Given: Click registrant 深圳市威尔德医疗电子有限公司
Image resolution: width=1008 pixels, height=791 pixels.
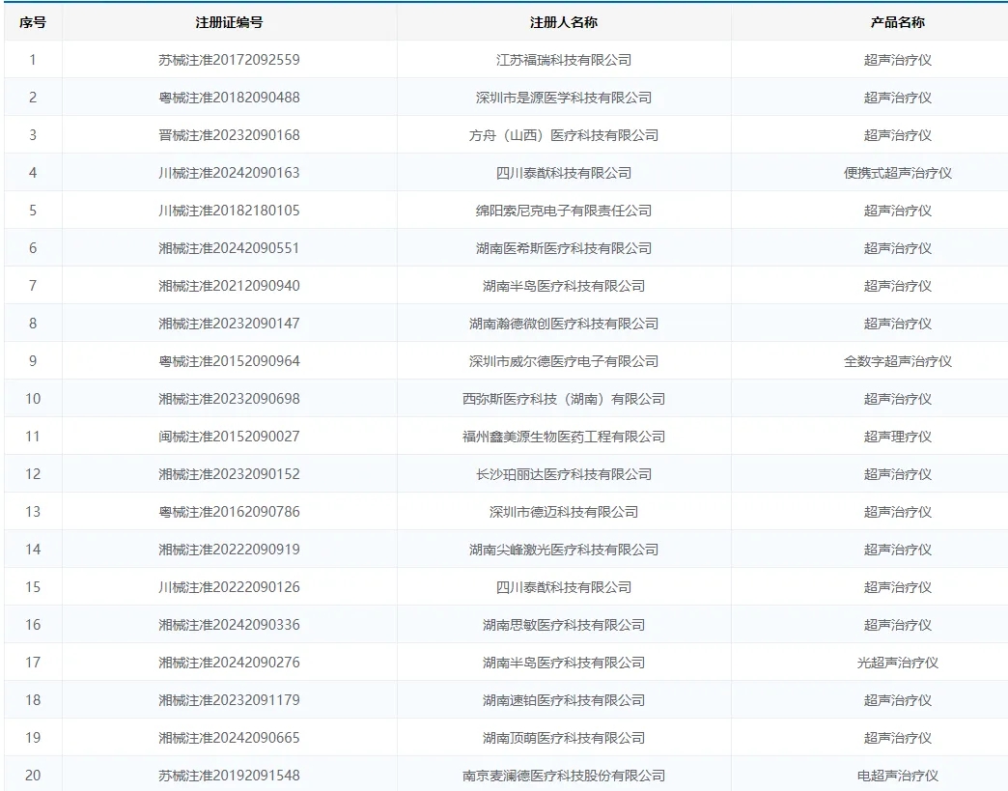Looking at the screenshot, I should [x=564, y=361].
